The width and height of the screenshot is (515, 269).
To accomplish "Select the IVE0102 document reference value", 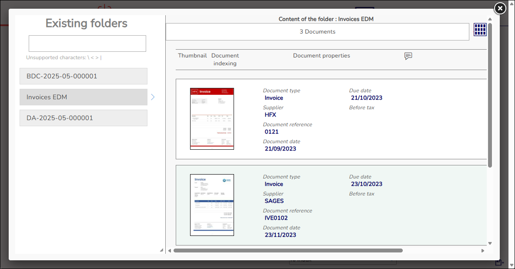I will [276, 218].
